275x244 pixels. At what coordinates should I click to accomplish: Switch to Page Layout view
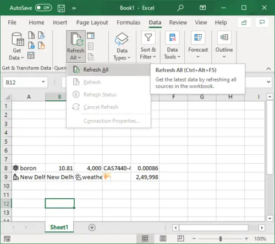click(163, 238)
